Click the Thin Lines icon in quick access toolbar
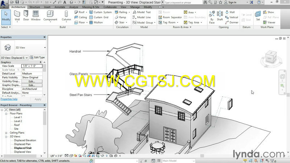 (x=84, y=2)
